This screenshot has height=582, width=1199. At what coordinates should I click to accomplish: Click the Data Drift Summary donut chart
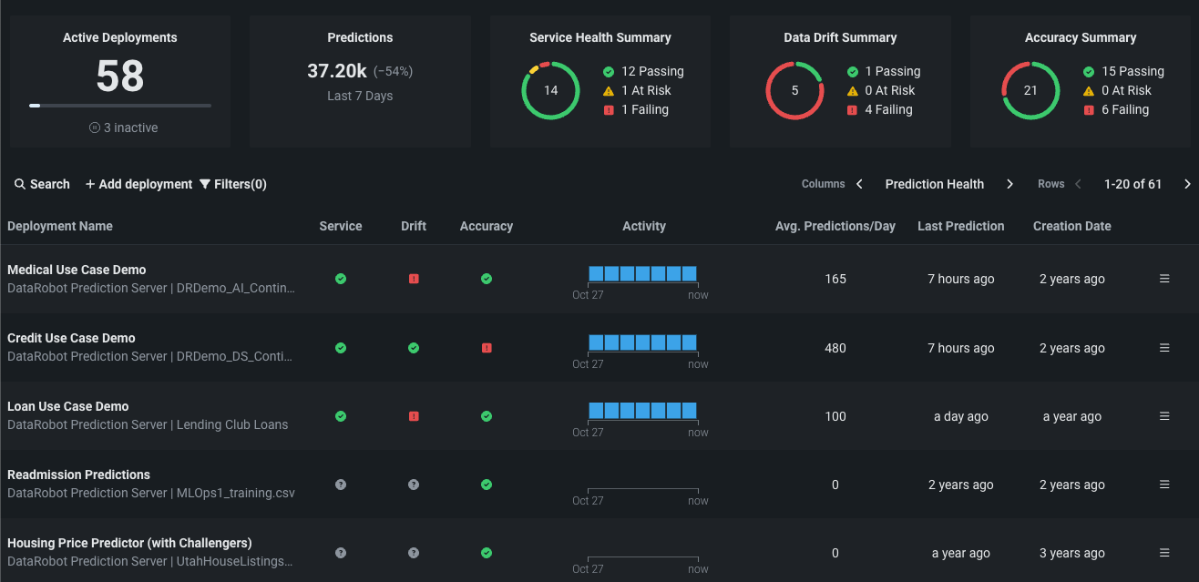794,90
